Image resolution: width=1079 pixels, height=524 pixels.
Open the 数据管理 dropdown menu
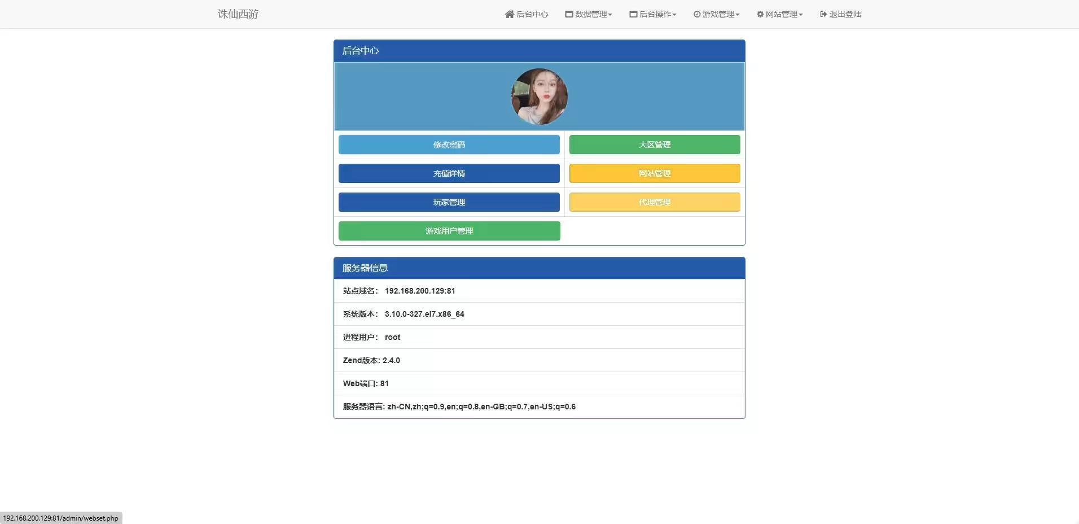pyautogui.click(x=589, y=14)
